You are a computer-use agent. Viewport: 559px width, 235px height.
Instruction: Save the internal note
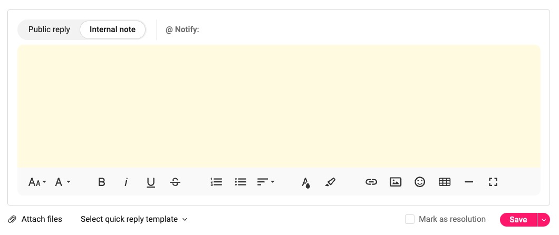(x=518, y=220)
